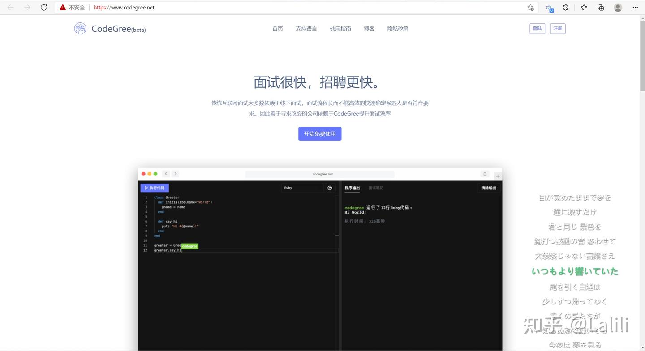Click the 开始免费使用 button

pos(320,133)
